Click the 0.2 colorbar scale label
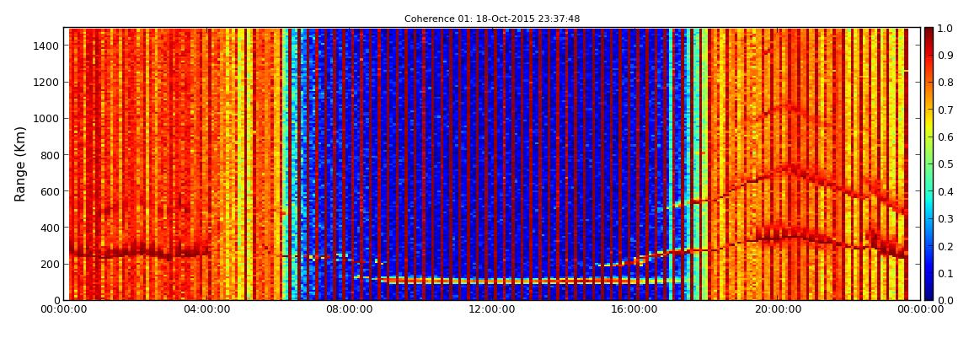 tap(945, 246)
